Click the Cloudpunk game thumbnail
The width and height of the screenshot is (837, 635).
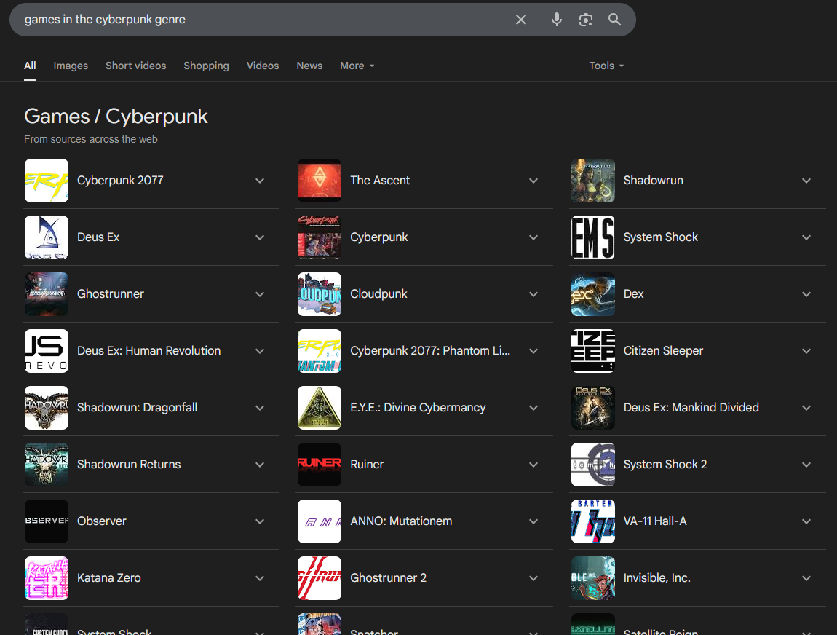(x=320, y=294)
